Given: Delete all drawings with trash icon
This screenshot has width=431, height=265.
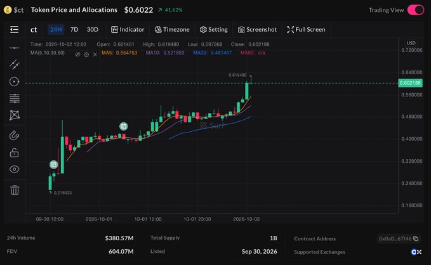Looking at the screenshot, I should (x=15, y=190).
